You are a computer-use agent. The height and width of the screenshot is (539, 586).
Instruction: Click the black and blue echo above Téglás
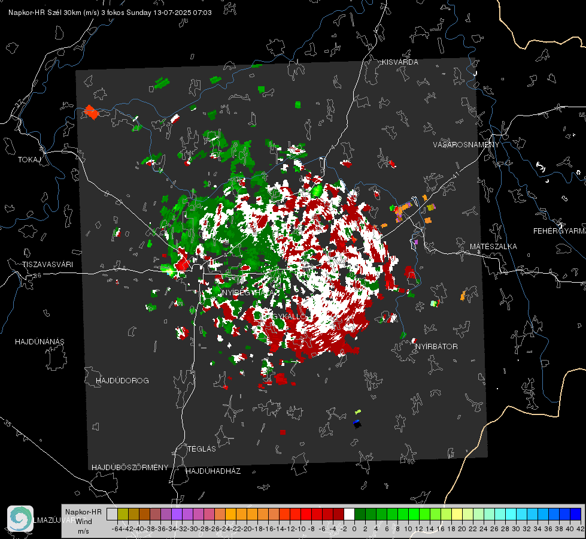click(x=357, y=424)
